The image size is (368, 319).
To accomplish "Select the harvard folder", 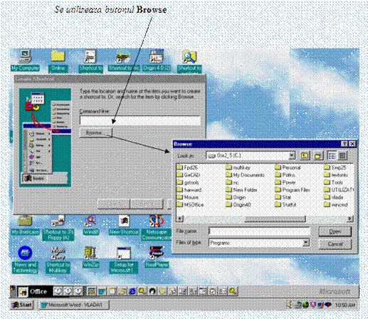I will click(x=189, y=190).
